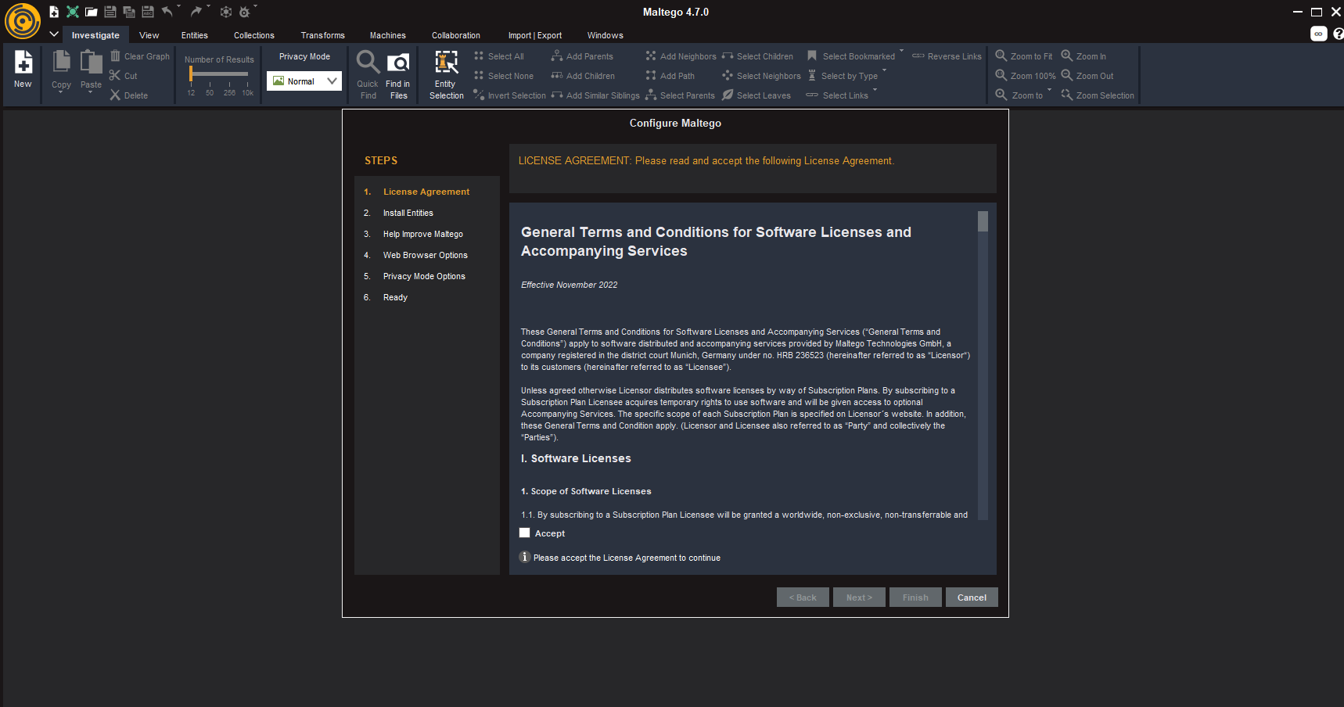Viewport: 1344px width, 707px height.
Task: Click the Next button in the wizard
Action: (859, 598)
